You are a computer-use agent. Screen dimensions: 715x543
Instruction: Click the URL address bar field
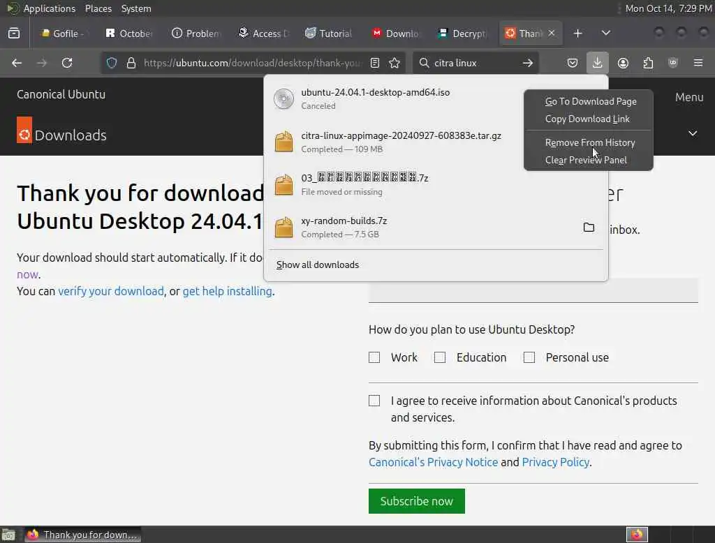tap(252, 63)
